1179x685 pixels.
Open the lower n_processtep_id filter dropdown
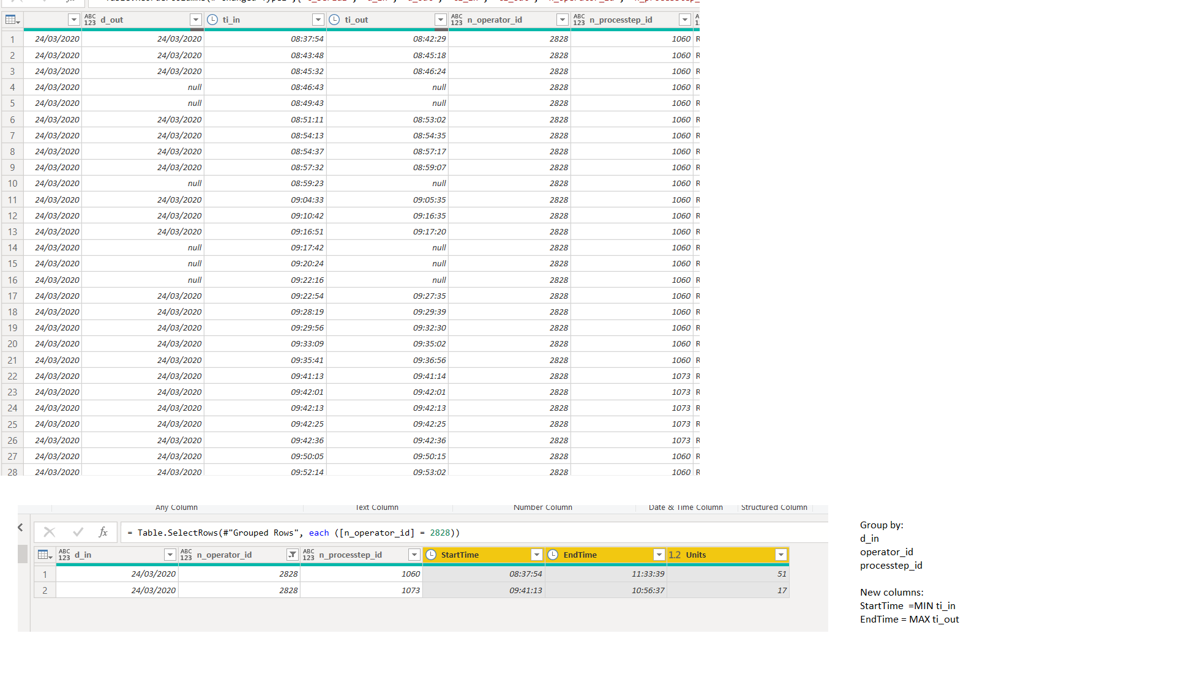click(414, 555)
